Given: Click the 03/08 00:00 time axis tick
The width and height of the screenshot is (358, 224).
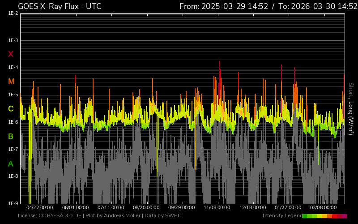Looking at the screenshot, I should coord(323,208).
